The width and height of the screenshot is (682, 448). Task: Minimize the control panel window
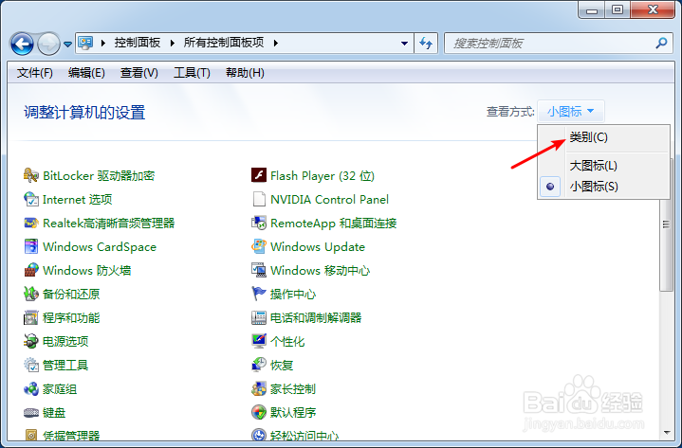(x=592, y=10)
